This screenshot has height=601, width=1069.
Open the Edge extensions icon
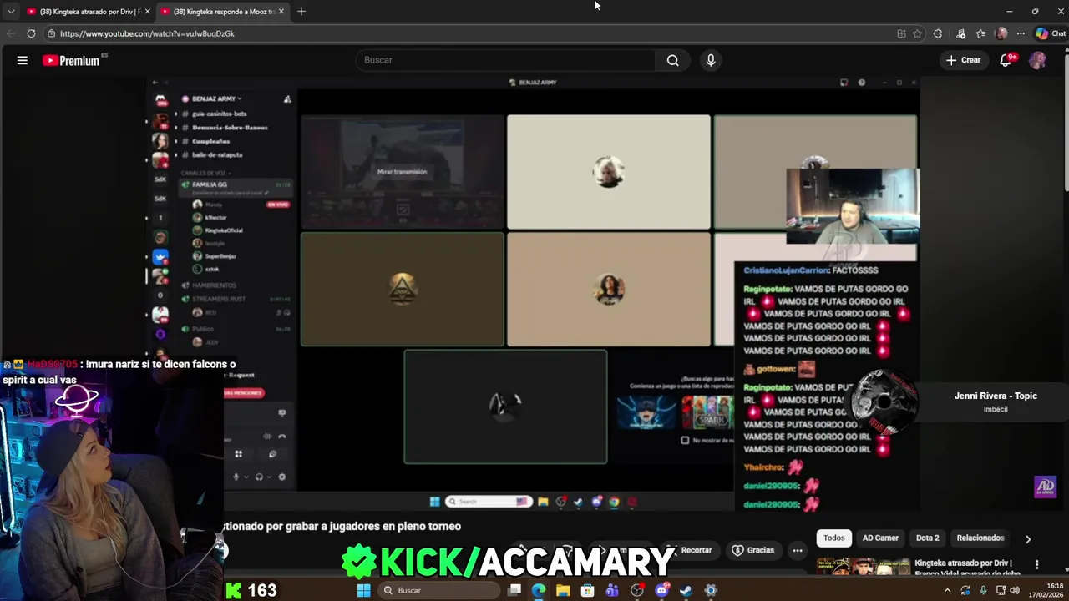click(x=938, y=33)
